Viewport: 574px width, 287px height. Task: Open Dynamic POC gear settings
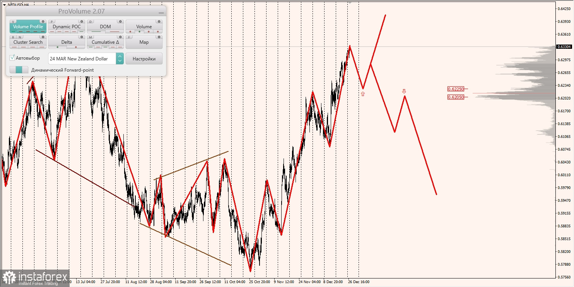(82, 22)
